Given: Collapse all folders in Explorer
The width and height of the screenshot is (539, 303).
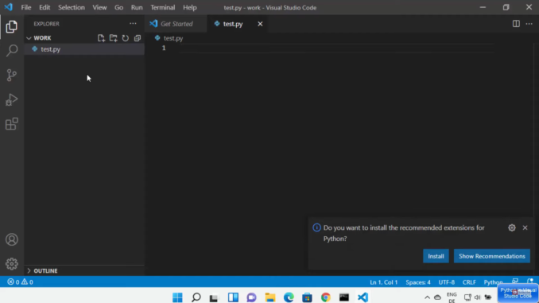Looking at the screenshot, I should click(x=138, y=38).
